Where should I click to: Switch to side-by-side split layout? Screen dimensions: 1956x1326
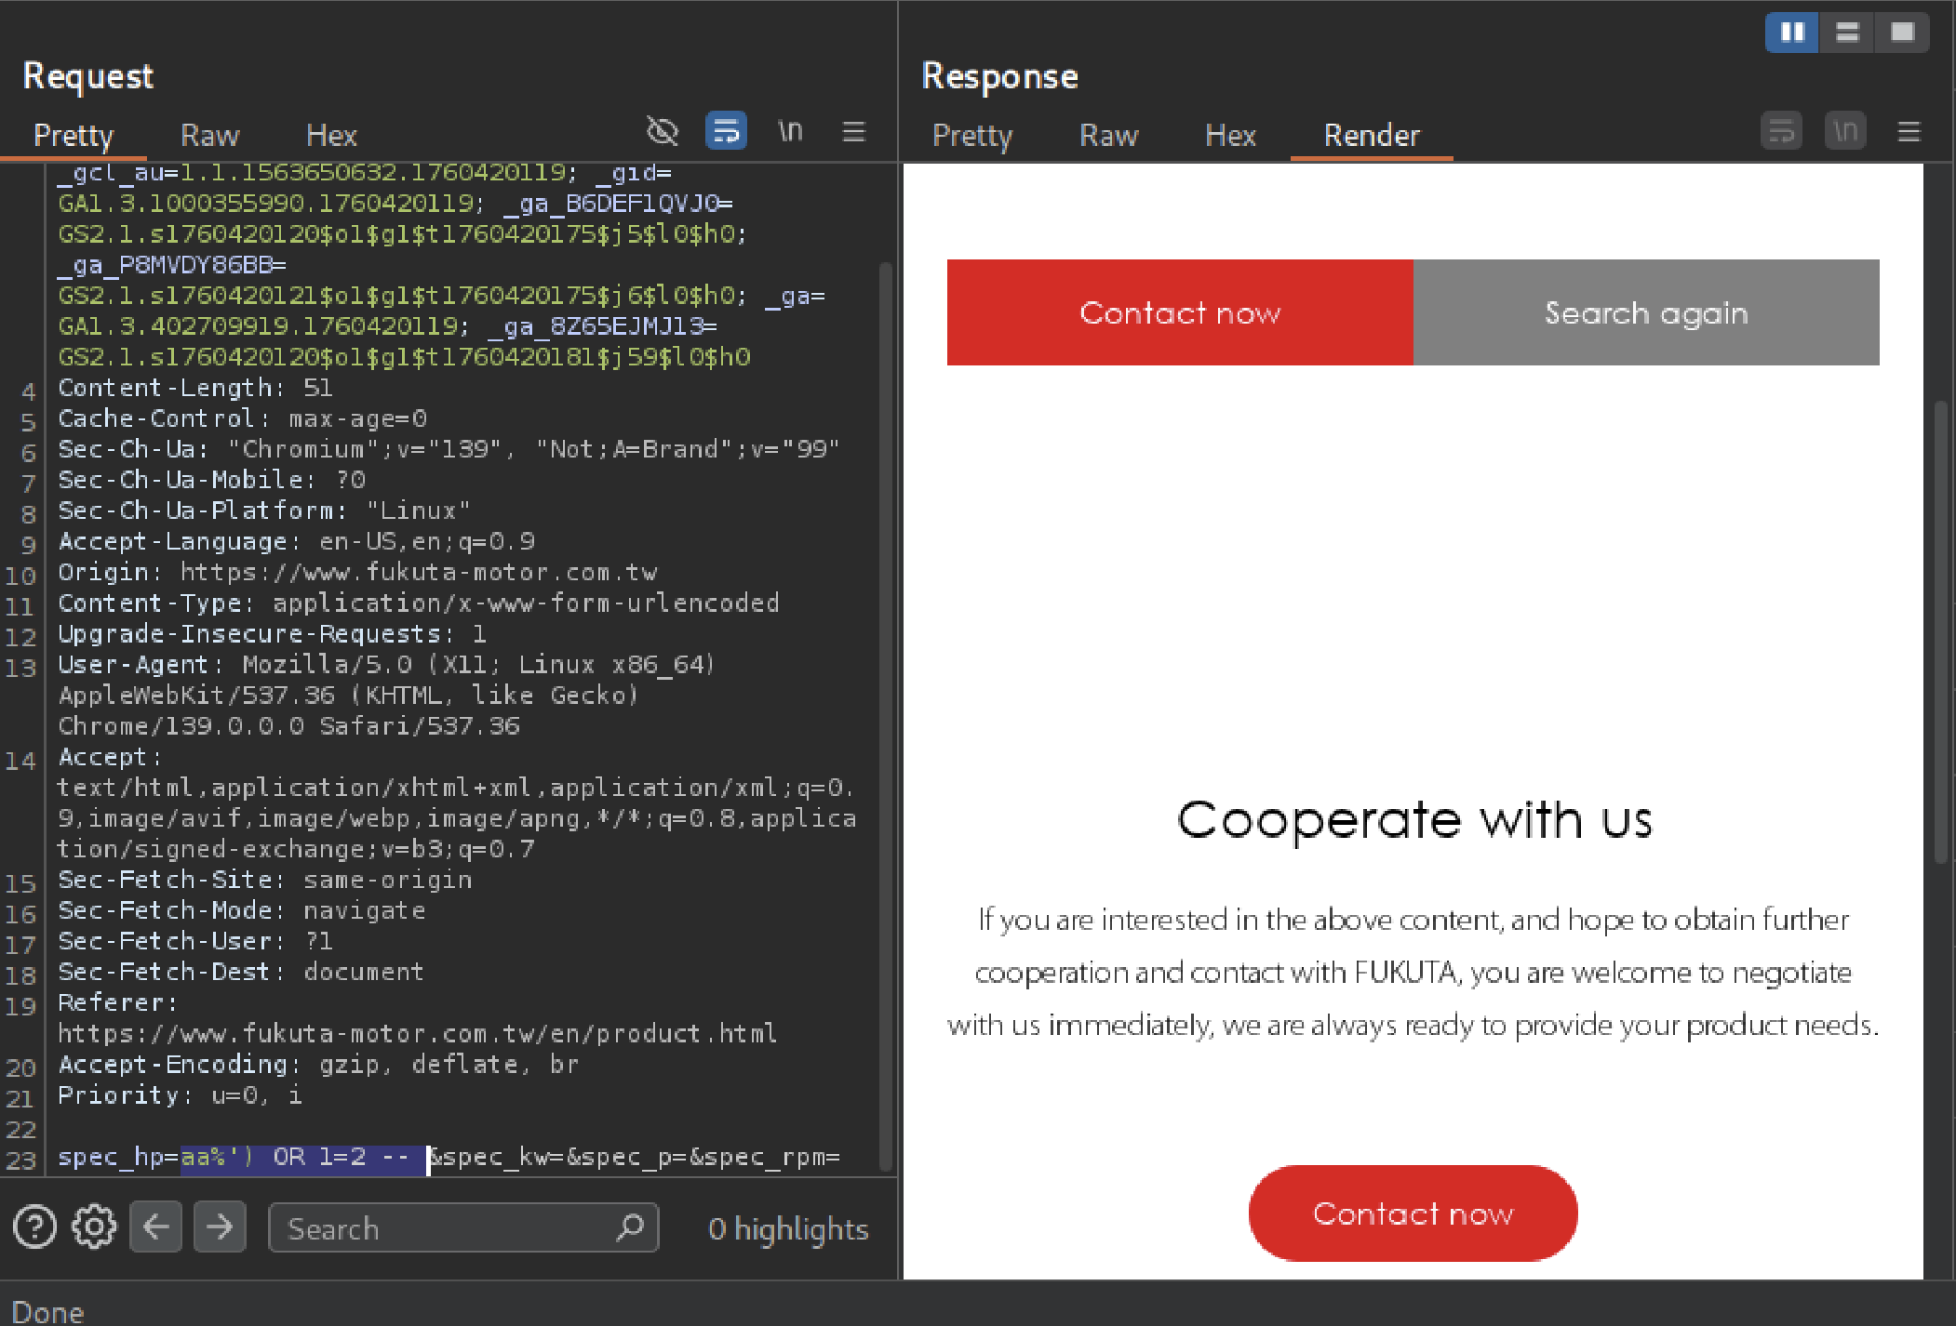pyautogui.click(x=1792, y=33)
